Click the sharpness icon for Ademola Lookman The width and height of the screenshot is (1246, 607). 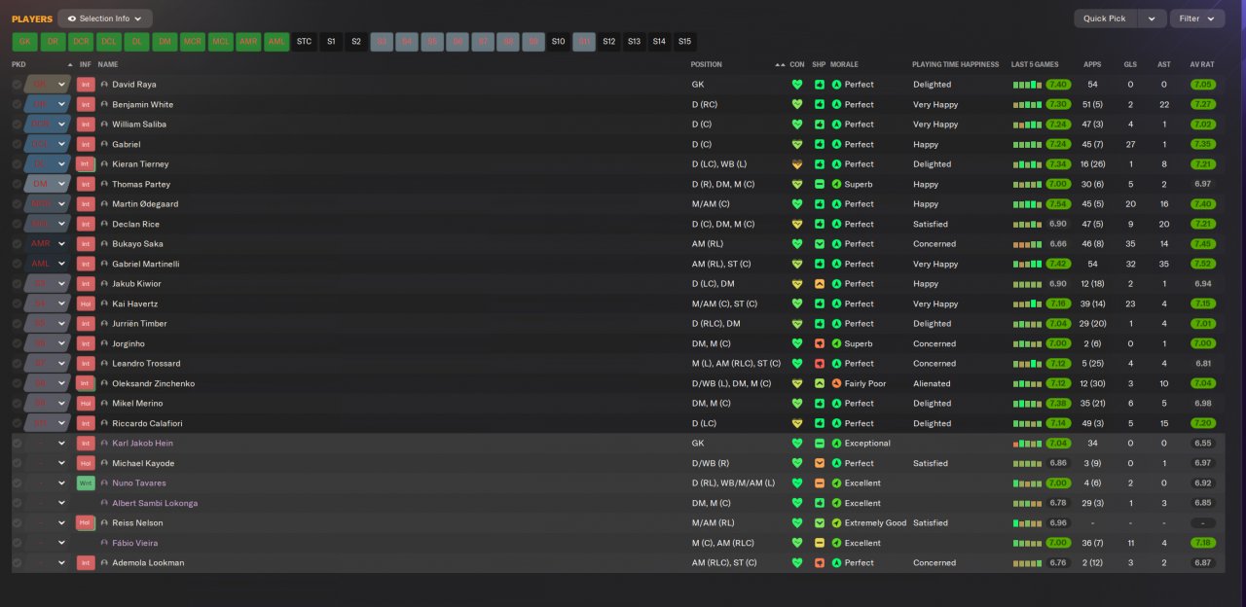point(820,563)
